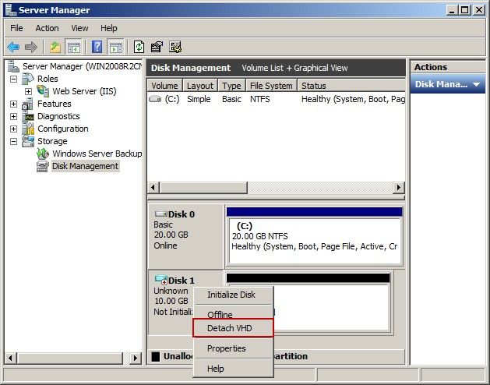Collapse the Storage node
The height and width of the screenshot is (385, 490).
coord(13,141)
